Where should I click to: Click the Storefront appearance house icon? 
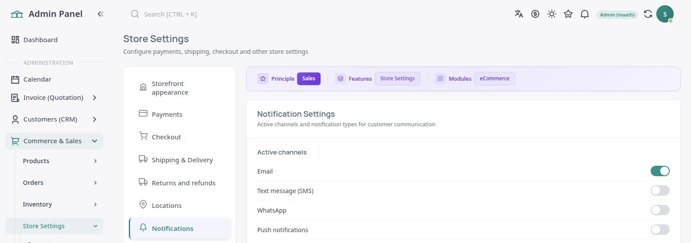(x=143, y=87)
